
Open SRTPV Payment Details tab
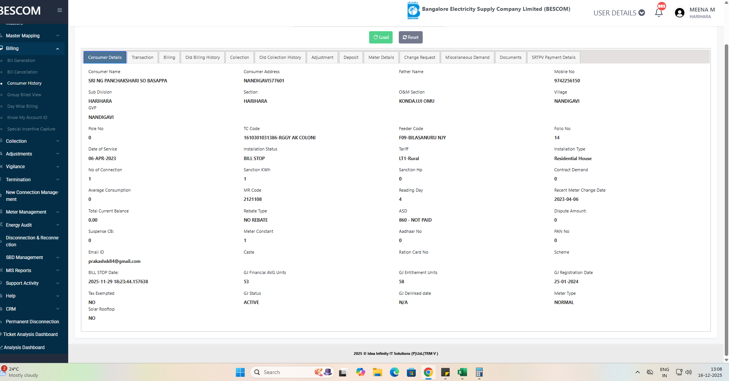[554, 57]
